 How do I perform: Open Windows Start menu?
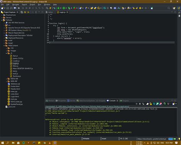point(2,143)
